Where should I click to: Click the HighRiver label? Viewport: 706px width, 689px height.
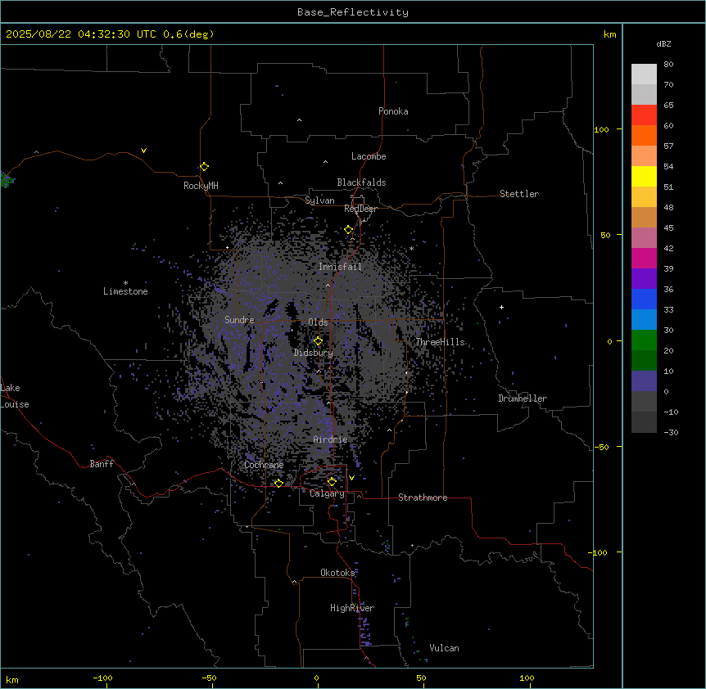click(x=352, y=608)
